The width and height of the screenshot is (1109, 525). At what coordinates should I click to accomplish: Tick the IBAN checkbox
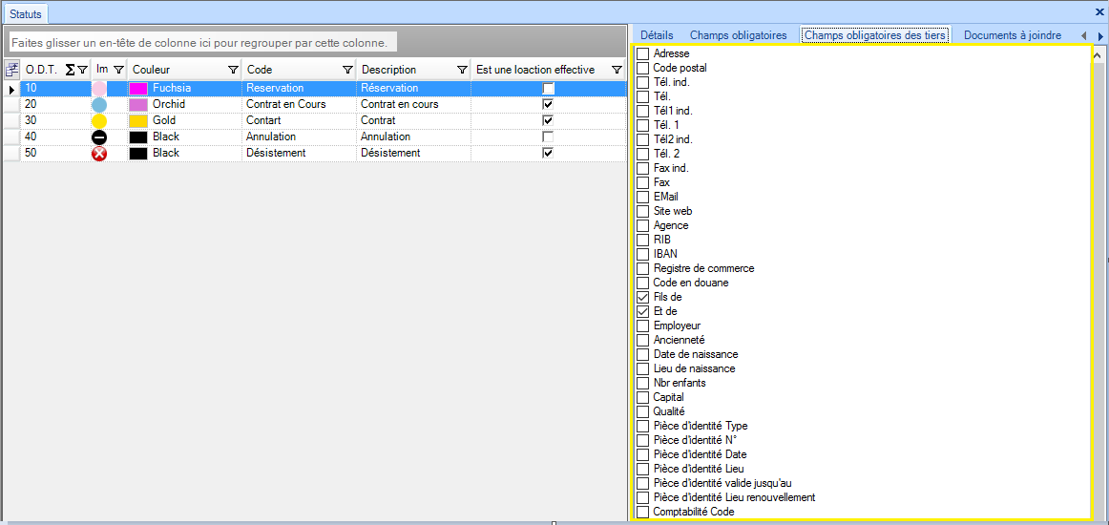[643, 254]
